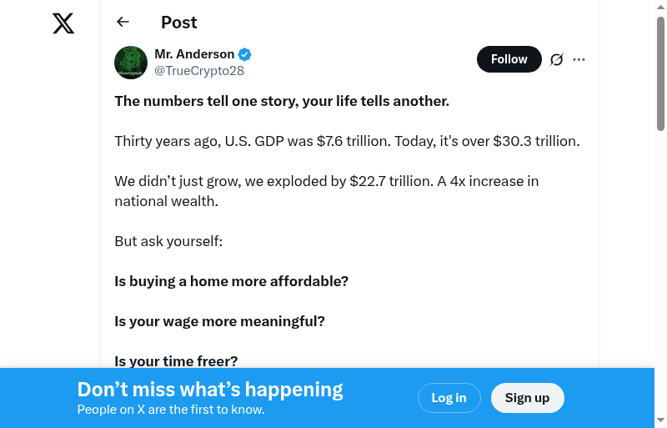The image size is (667, 428).
Task: Click "Is buying a home more affordable?"
Action: [231, 281]
